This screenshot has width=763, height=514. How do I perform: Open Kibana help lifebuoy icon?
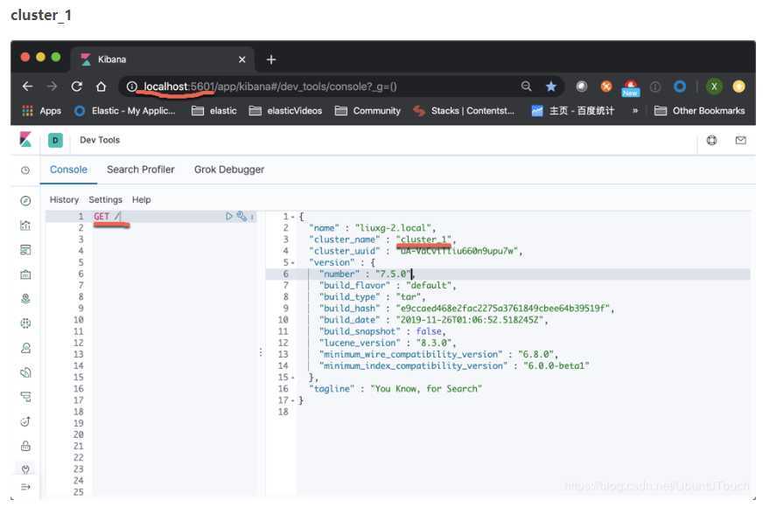click(x=711, y=140)
